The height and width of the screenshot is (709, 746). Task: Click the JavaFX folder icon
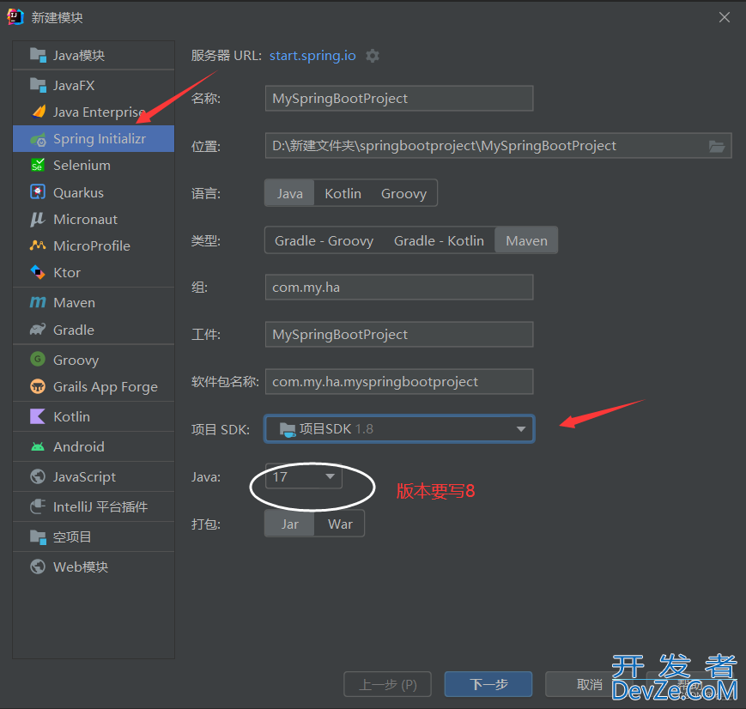[x=38, y=85]
